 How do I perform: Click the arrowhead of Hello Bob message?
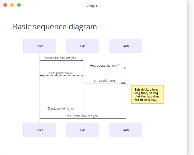[x=82, y=60]
